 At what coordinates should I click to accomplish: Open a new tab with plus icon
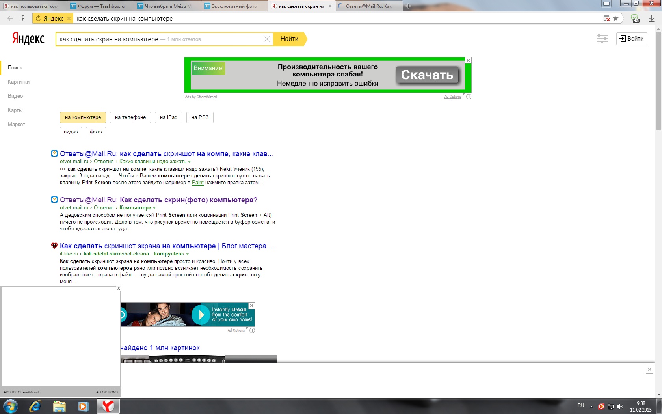(408, 6)
